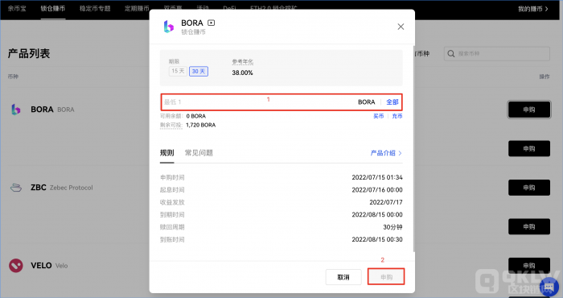The width and height of the screenshot is (563, 298).
Task: Open 我的赚币 in the top bar
Action: pos(533,9)
